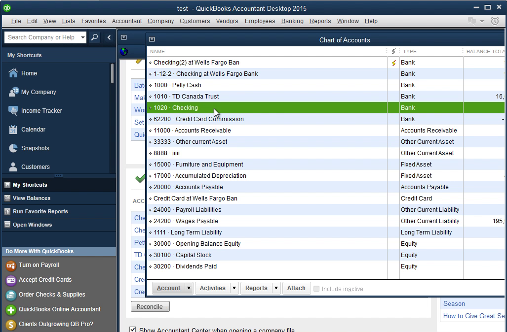Open the File menu
The image size is (507, 332).
pos(16,21)
